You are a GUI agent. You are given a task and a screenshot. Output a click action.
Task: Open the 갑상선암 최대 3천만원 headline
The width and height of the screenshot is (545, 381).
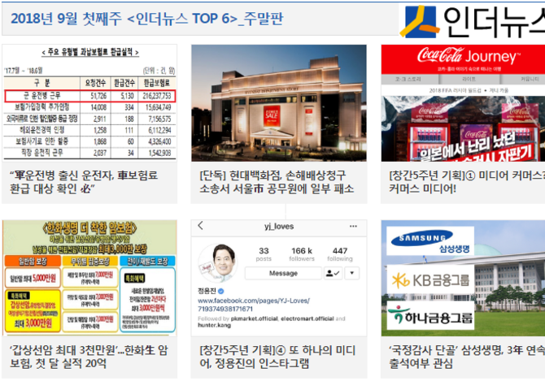point(89,357)
